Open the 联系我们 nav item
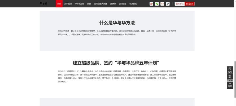Screen dimensions: 236x106 click(x=133, y=4)
